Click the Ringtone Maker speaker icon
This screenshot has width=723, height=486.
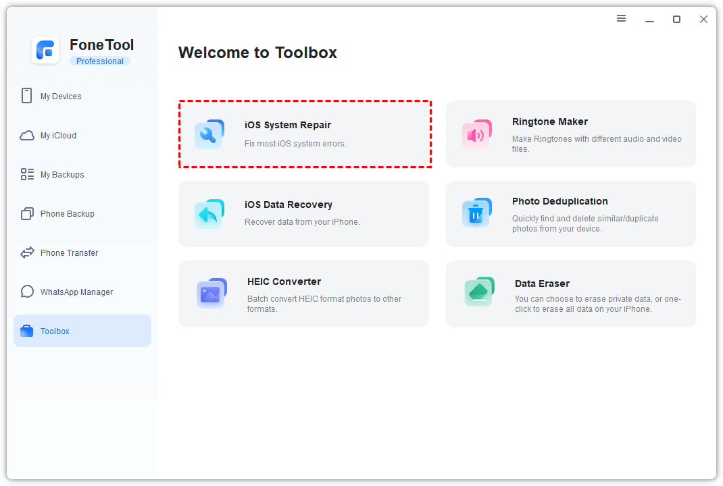[476, 134]
